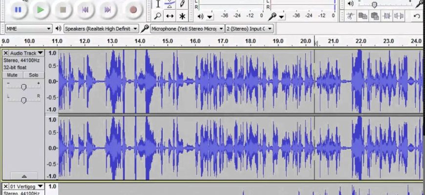Click the Stop button
This screenshot has width=425, height=195.
tap(63, 9)
